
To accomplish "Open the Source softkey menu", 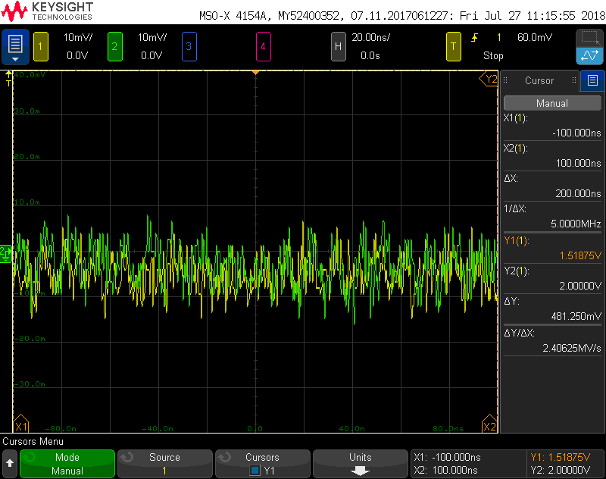I will 164,464.
